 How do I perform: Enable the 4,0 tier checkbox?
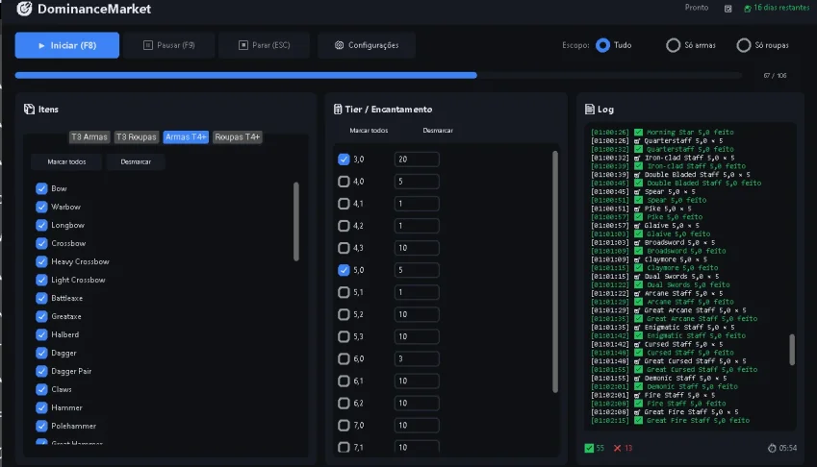tap(344, 182)
